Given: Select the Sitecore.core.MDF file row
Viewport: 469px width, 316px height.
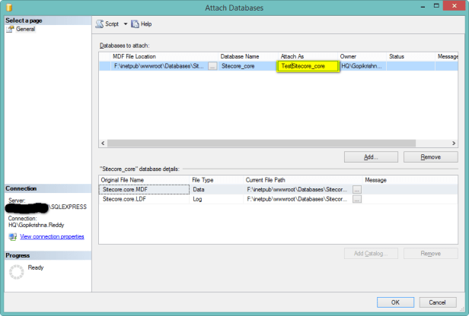Looking at the screenshot, I should (x=145, y=189).
